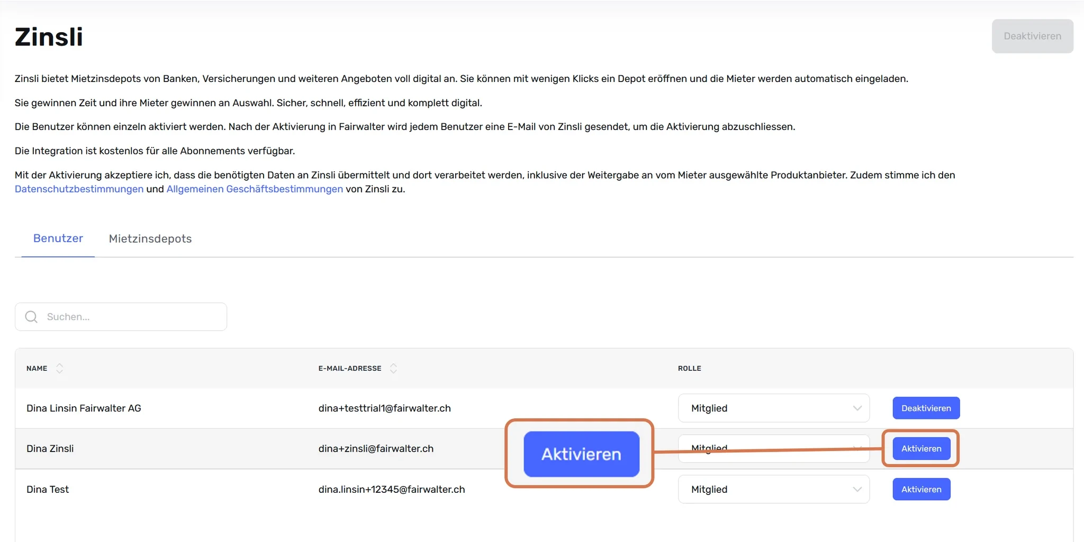Activate user Dina Zinsli
Image resolution: width=1084 pixels, height=542 pixels.
click(922, 448)
